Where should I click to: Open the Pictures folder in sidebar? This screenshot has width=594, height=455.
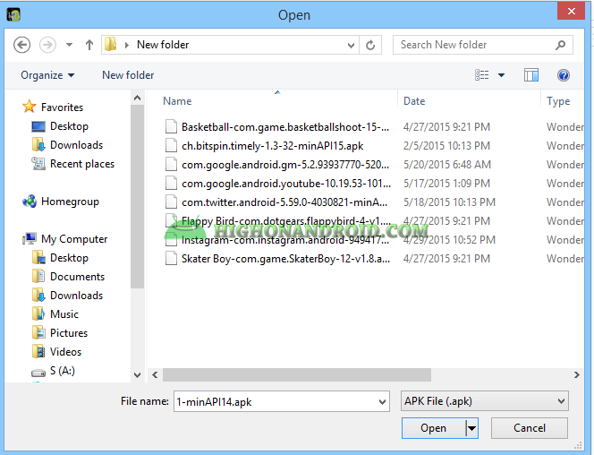click(x=69, y=333)
